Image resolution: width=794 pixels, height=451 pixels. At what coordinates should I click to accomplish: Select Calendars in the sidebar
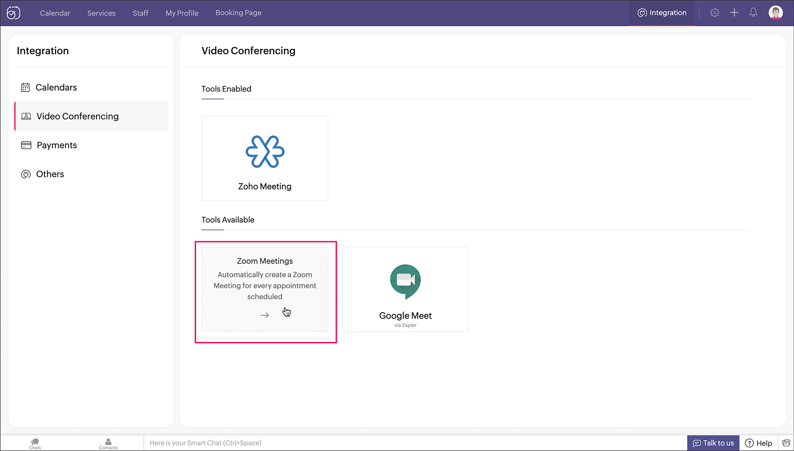tap(91, 88)
